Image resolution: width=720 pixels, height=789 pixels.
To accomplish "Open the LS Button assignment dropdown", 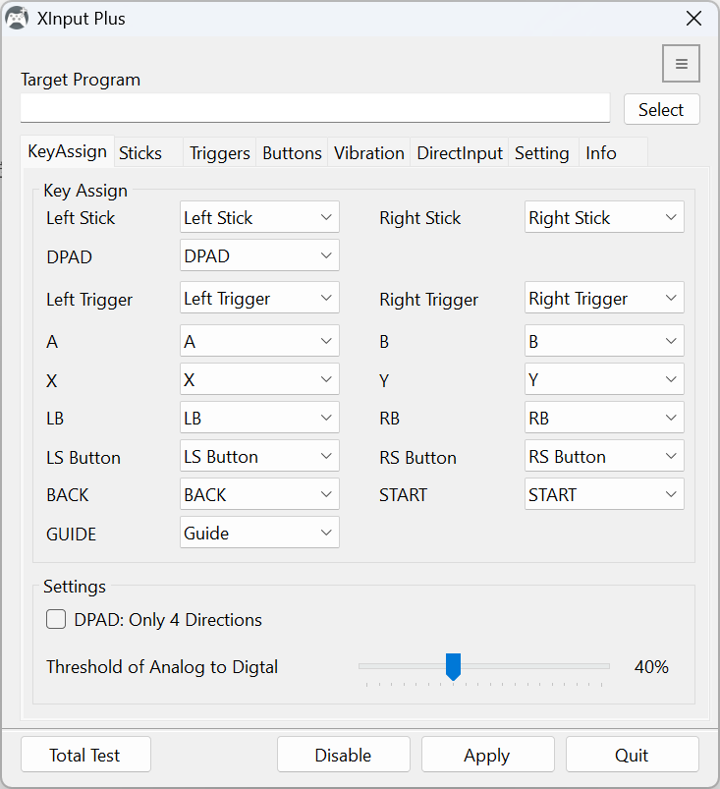I will click(x=259, y=455).
